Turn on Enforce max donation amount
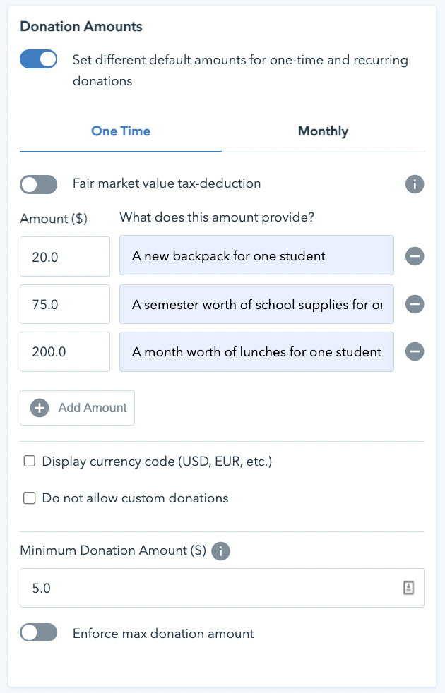445x693 pixels. coord(38,632)
